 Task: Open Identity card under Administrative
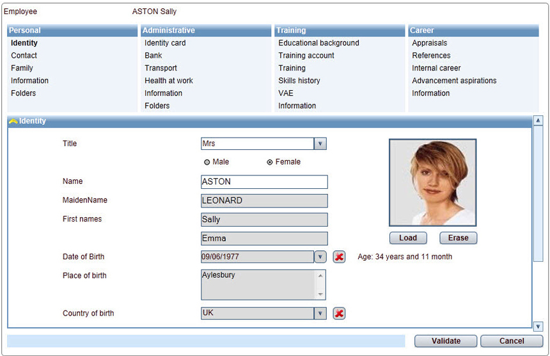(165, 43)
